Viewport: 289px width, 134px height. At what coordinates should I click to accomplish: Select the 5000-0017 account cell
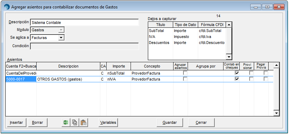point(21,79)
